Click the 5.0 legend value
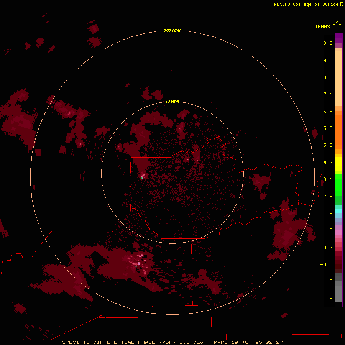This screenshot has width=345, height=345. (x=328, y=145)
